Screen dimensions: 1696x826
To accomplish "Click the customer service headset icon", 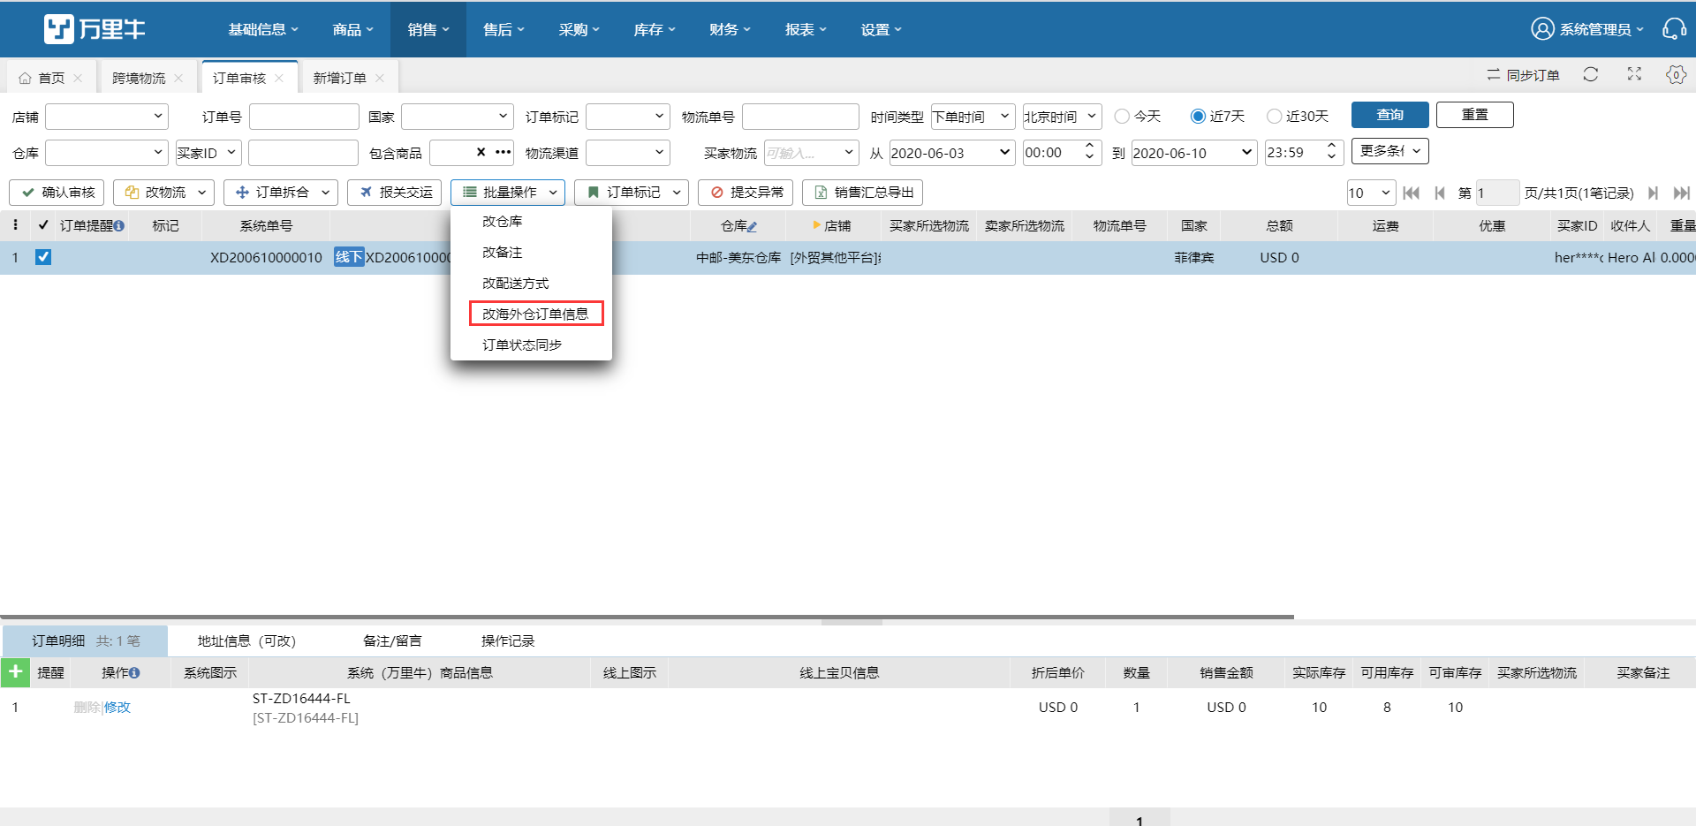I will click(1674, 29).
